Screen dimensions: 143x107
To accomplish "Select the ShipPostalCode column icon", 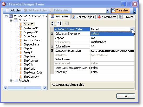I will (x=21, y=72).
